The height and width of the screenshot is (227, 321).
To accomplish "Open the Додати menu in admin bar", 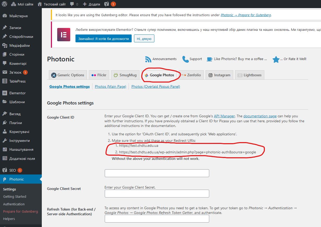I will (91, 4).
